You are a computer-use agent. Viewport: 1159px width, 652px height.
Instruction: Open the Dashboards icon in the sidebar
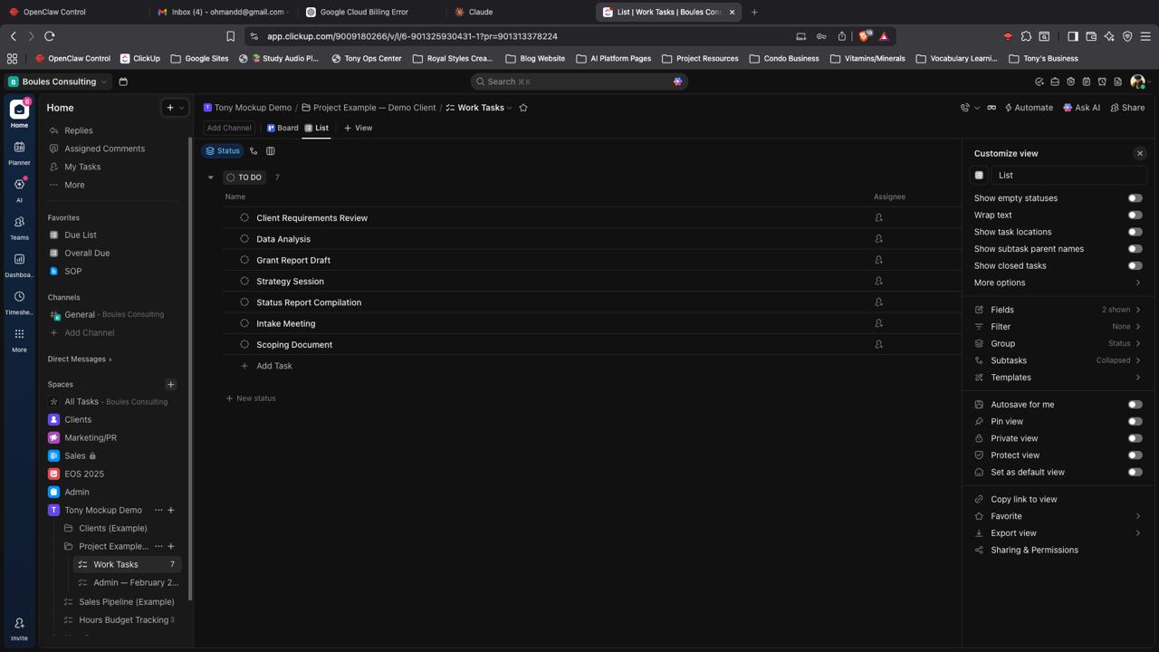tap(19, 264)
